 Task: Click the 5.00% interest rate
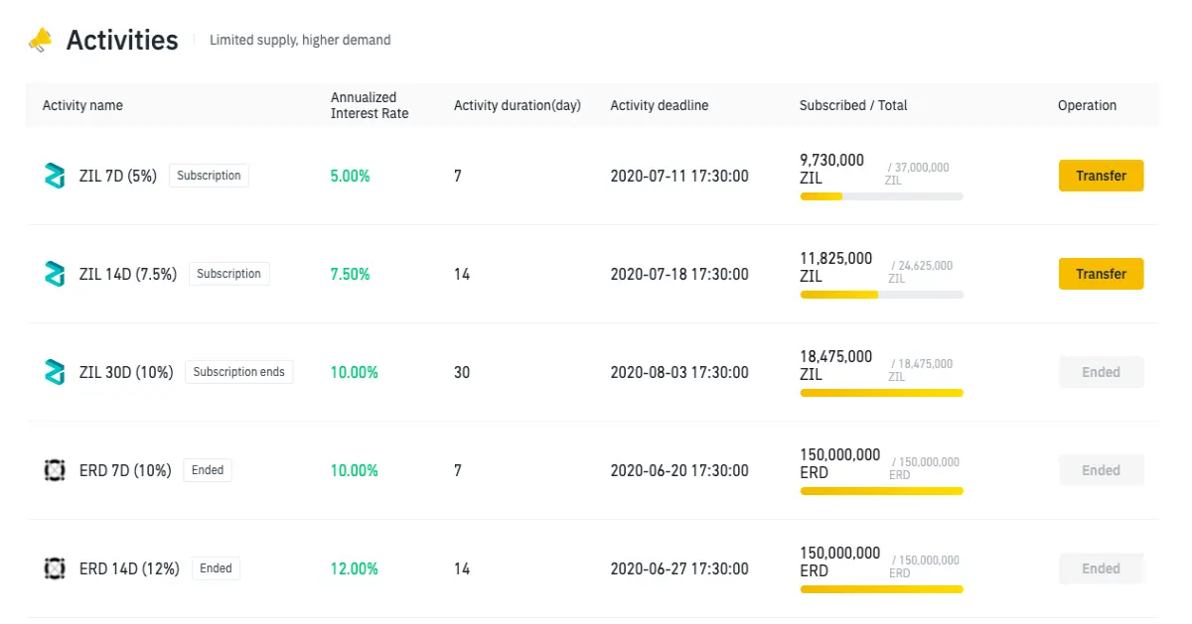350,176
